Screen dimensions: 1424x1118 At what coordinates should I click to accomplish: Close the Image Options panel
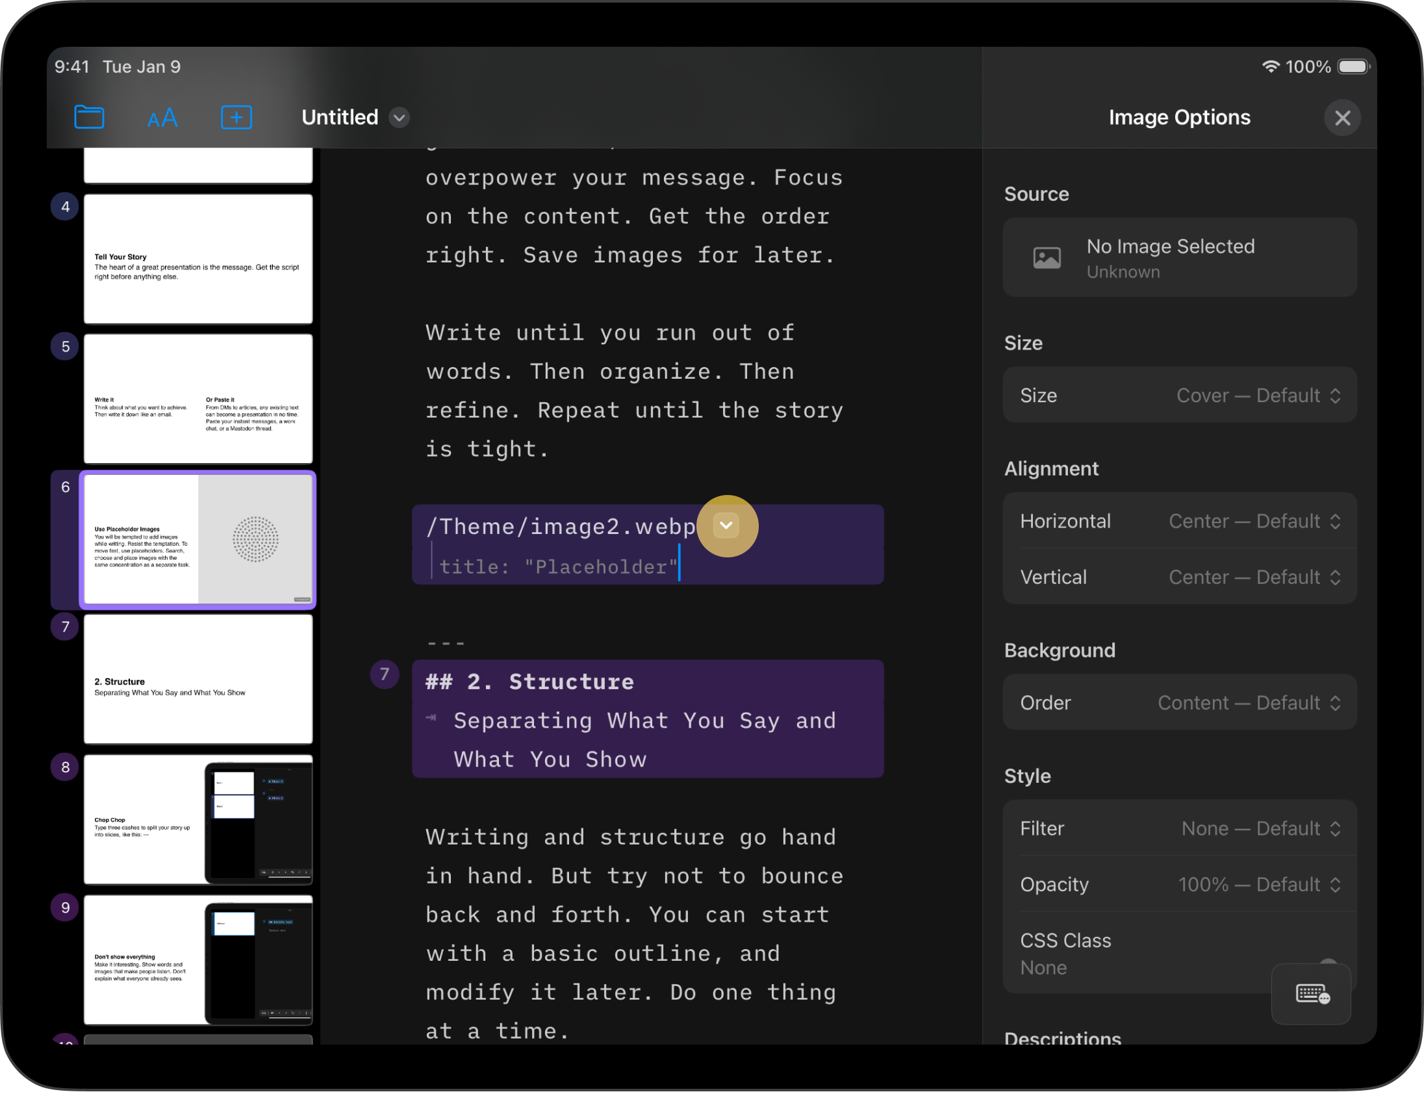click(x=1341, y=118)
